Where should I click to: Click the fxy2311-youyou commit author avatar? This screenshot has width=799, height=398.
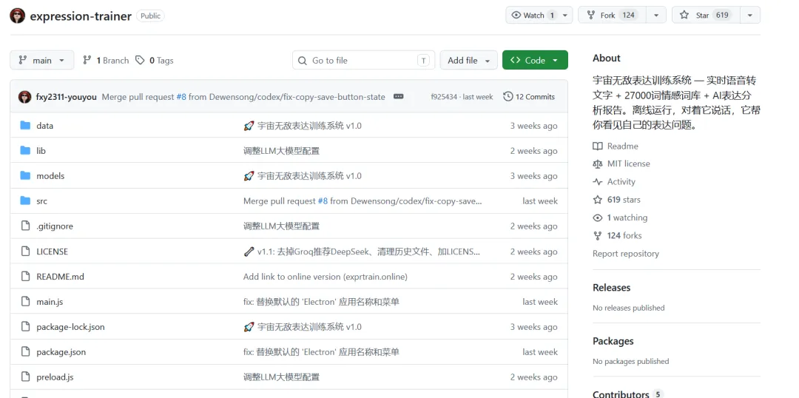click(x=24, y=97)
